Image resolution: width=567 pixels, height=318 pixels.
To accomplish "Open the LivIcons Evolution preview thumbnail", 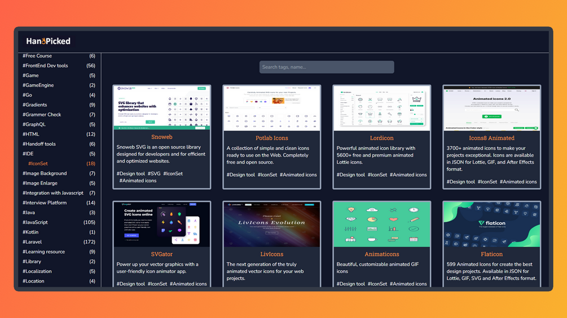I will [x=271, y=224].
